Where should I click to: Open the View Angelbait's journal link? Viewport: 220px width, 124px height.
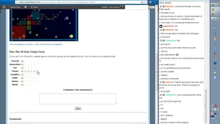pyautogui.click(x=21, y=44)
